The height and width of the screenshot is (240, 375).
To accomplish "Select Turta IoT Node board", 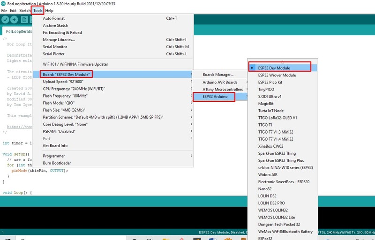I will (283, 111).
